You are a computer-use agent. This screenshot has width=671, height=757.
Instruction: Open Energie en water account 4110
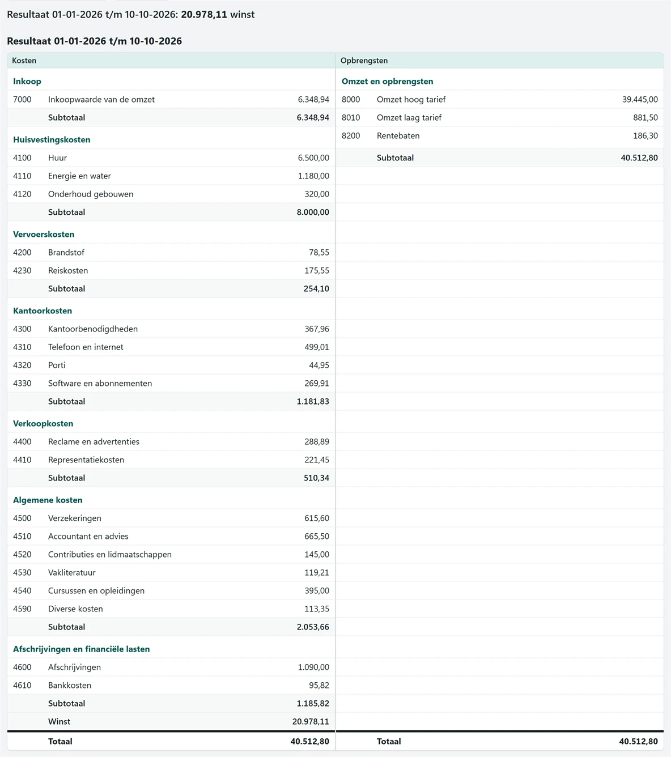tap(171, 176)
